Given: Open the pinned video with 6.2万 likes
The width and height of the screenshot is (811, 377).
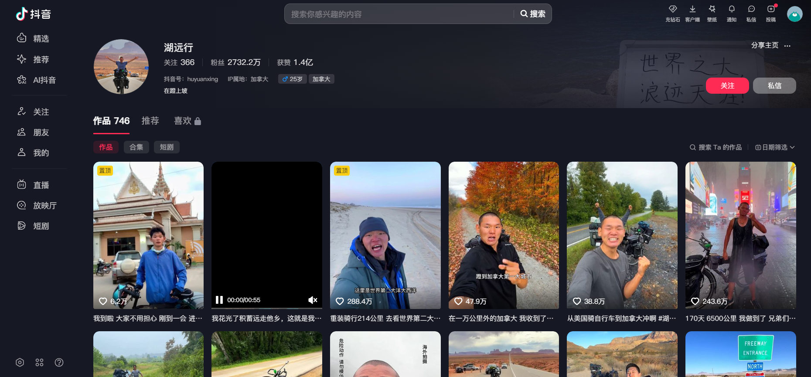Looking at the screenshot, I should tap(148, 235).
